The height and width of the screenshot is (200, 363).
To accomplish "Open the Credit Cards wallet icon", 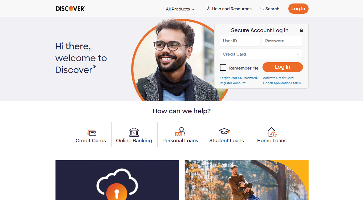I will (x=91, y=132).
